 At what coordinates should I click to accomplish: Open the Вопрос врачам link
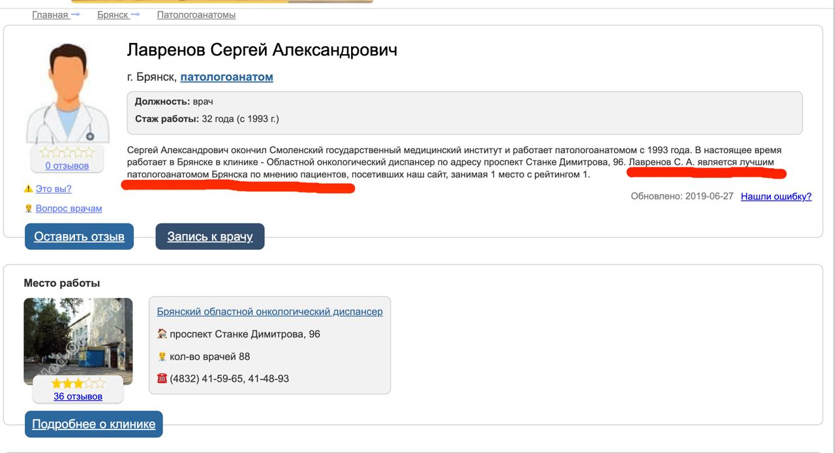68,209
